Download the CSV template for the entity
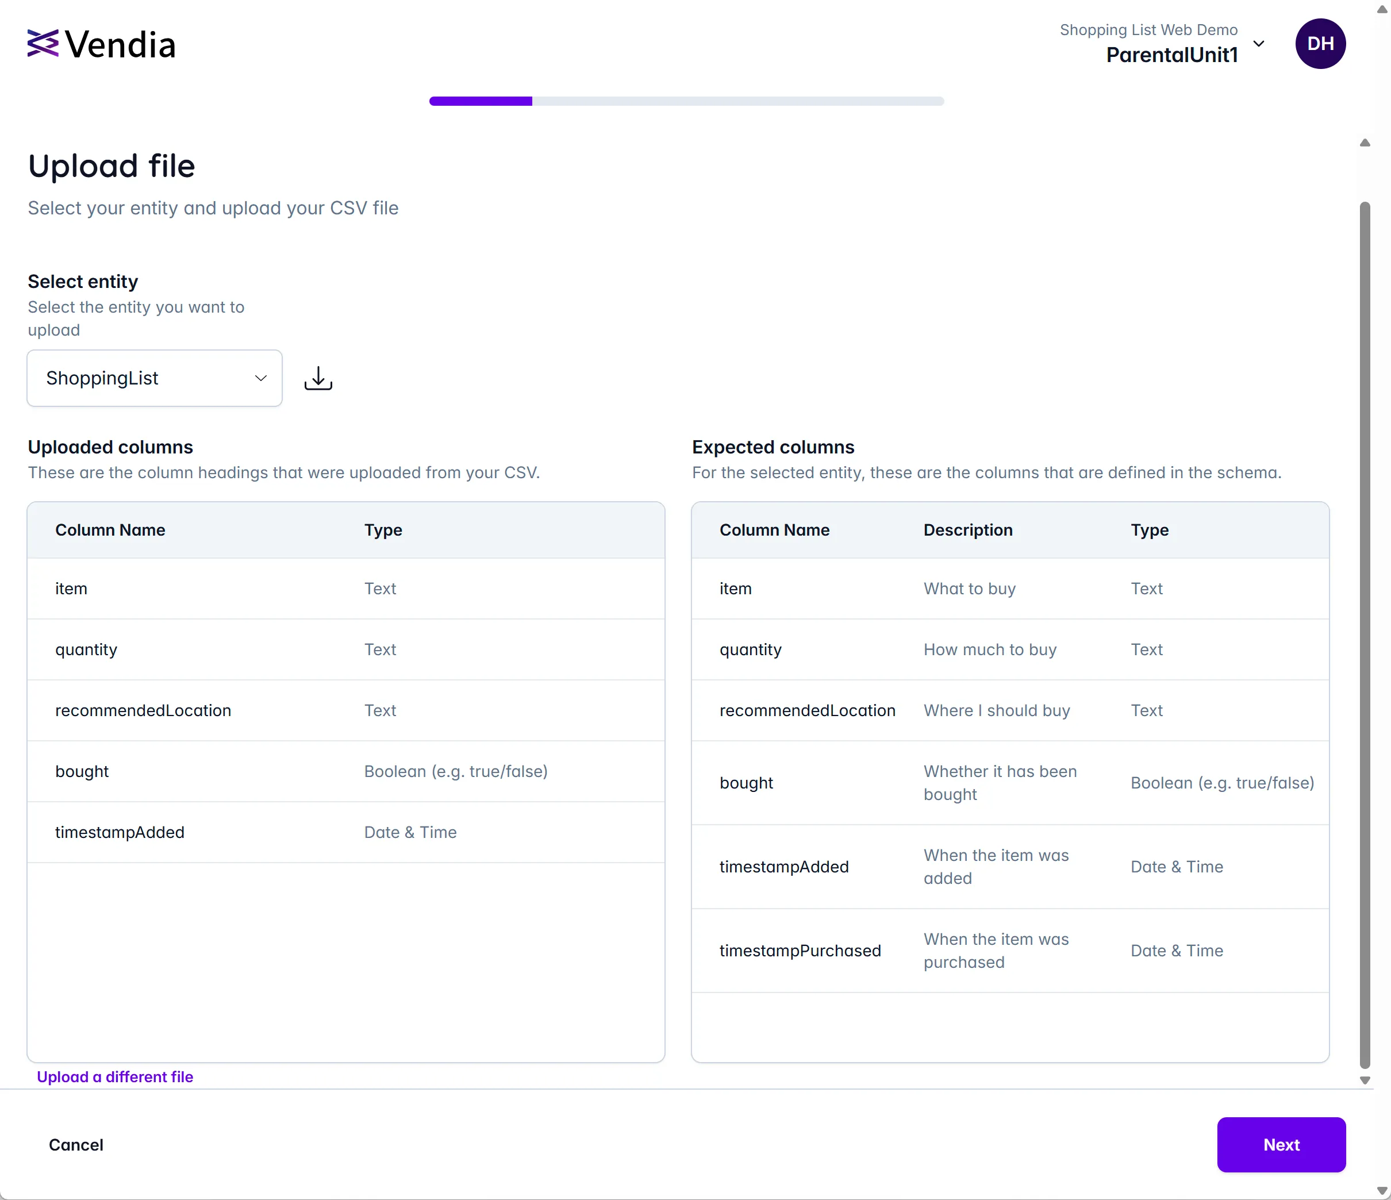 click(318, 378)
